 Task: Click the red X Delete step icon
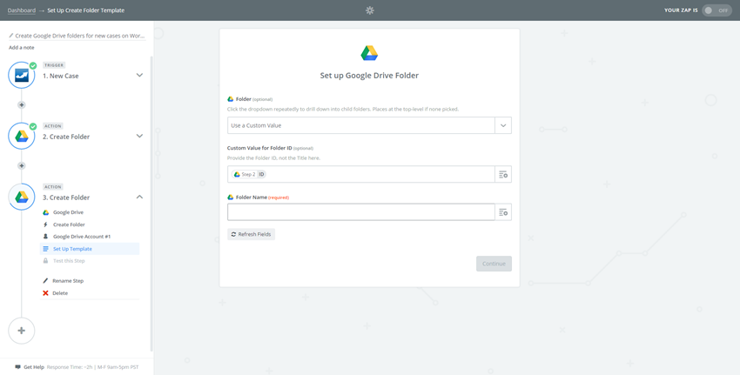pyautogui.click(x=45, y=293)
